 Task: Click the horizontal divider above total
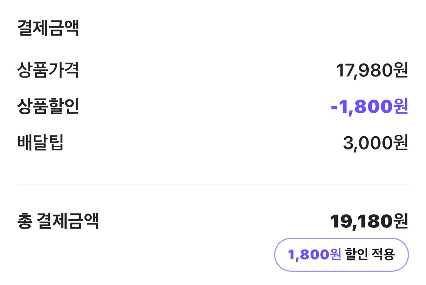point(213,185)
